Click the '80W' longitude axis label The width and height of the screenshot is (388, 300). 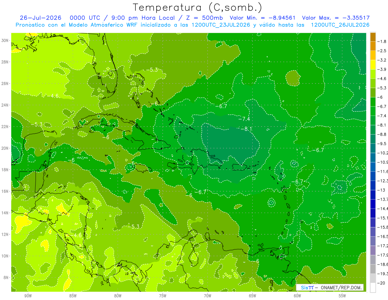118,295
